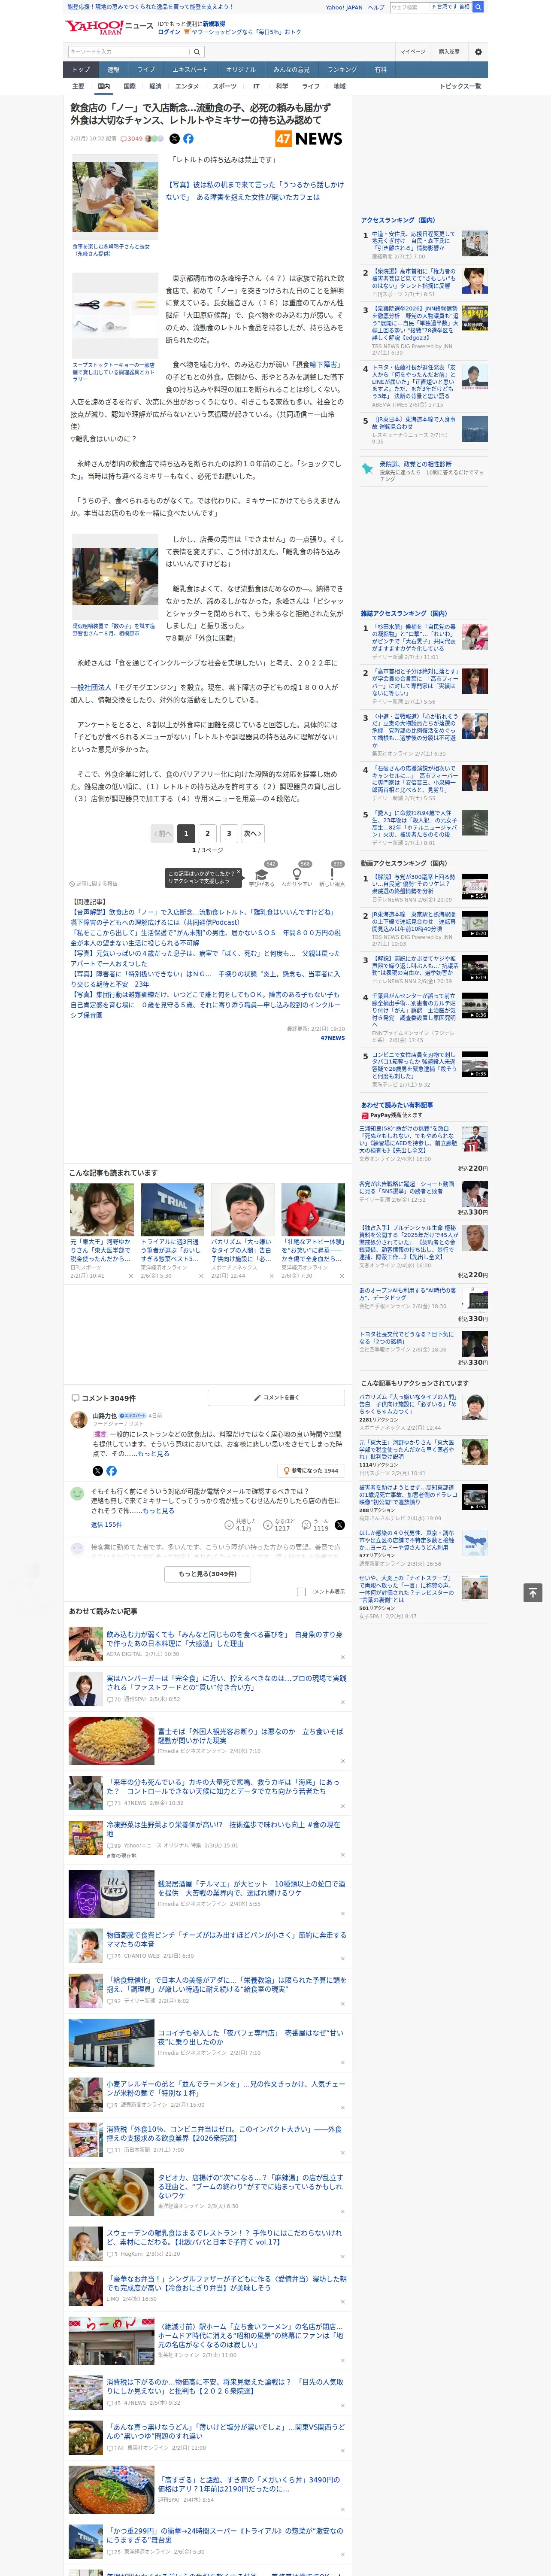
Task: Share 山路力也 comment on X
Action: (97, 1470)
